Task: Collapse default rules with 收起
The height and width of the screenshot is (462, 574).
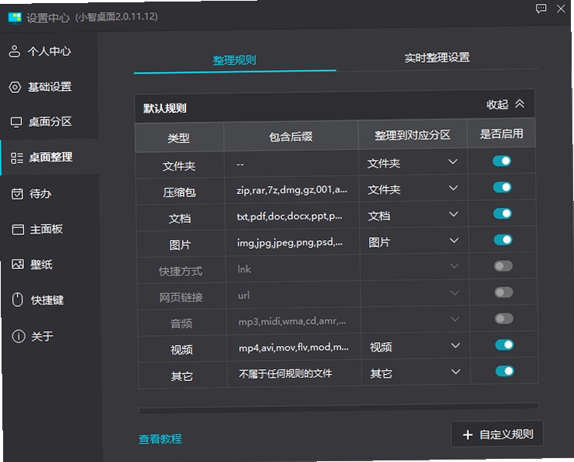Action: pyautogui.click(x=505, y=104)
